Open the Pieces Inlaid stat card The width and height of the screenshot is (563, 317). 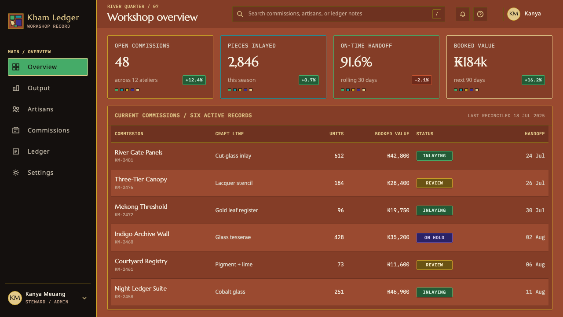tap(273, 67)
